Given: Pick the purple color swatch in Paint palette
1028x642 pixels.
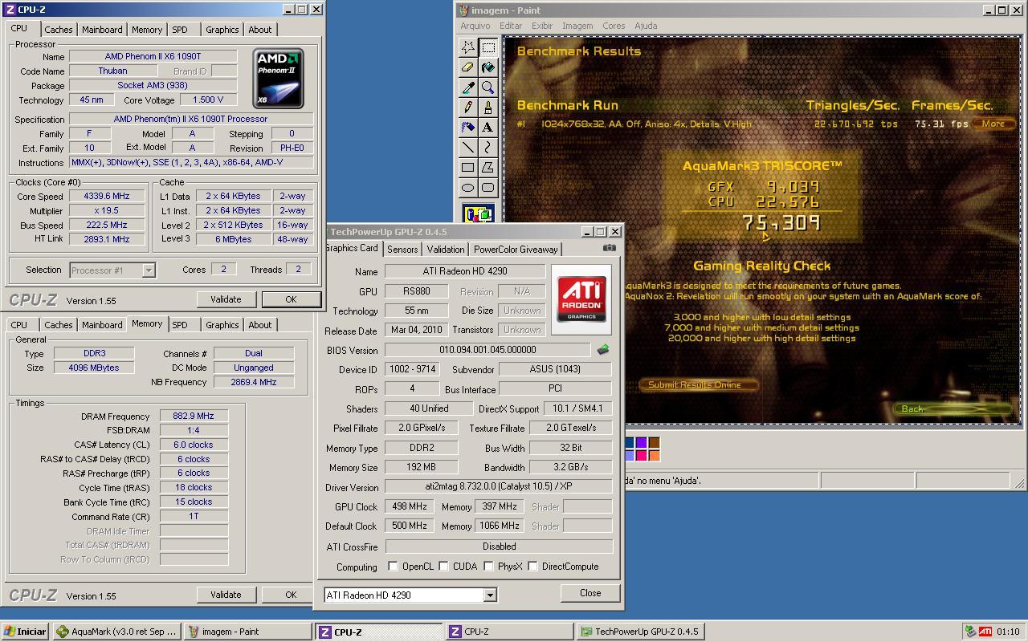Looking at the screenshot, I should (641, 443).
